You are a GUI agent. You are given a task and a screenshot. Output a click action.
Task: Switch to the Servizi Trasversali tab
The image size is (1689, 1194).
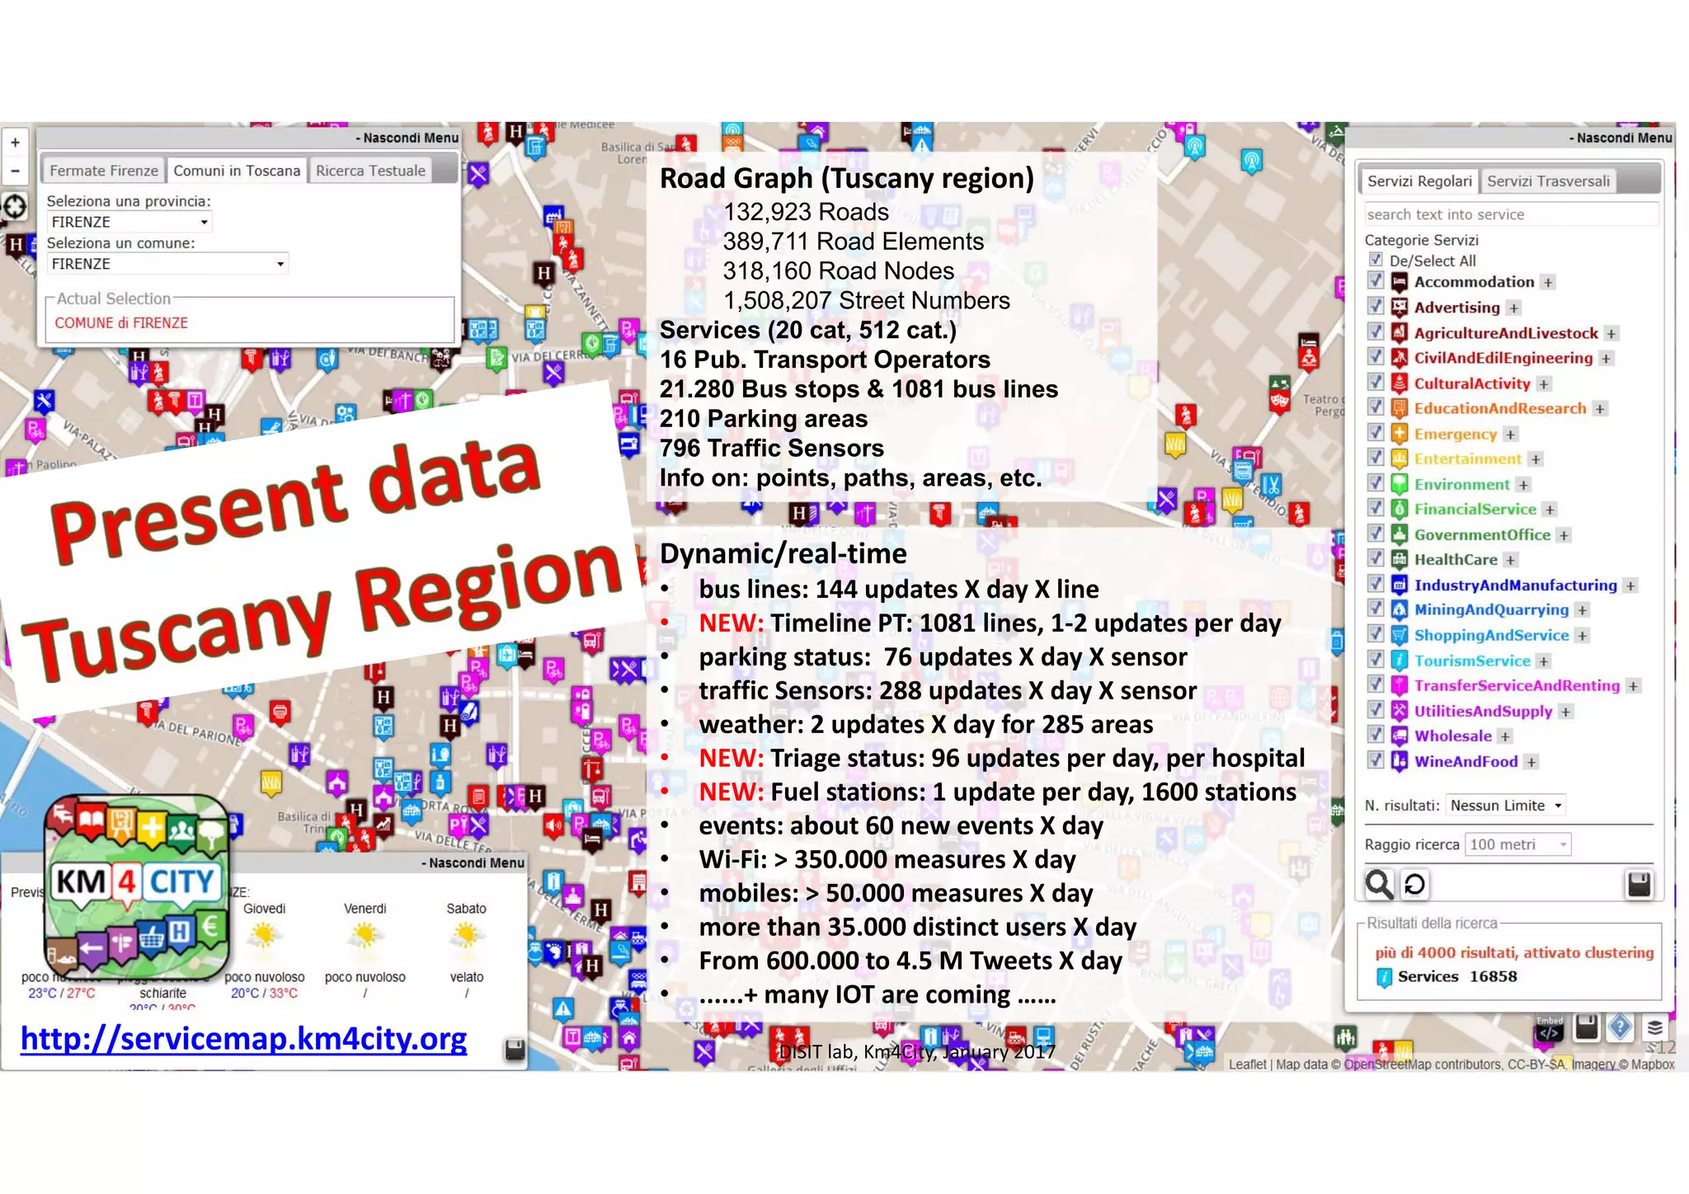tap(1548, 181)
